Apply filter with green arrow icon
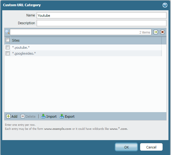The width and height of the screenshot is (171, 155). pyautogui.click(x=156, y=32)
